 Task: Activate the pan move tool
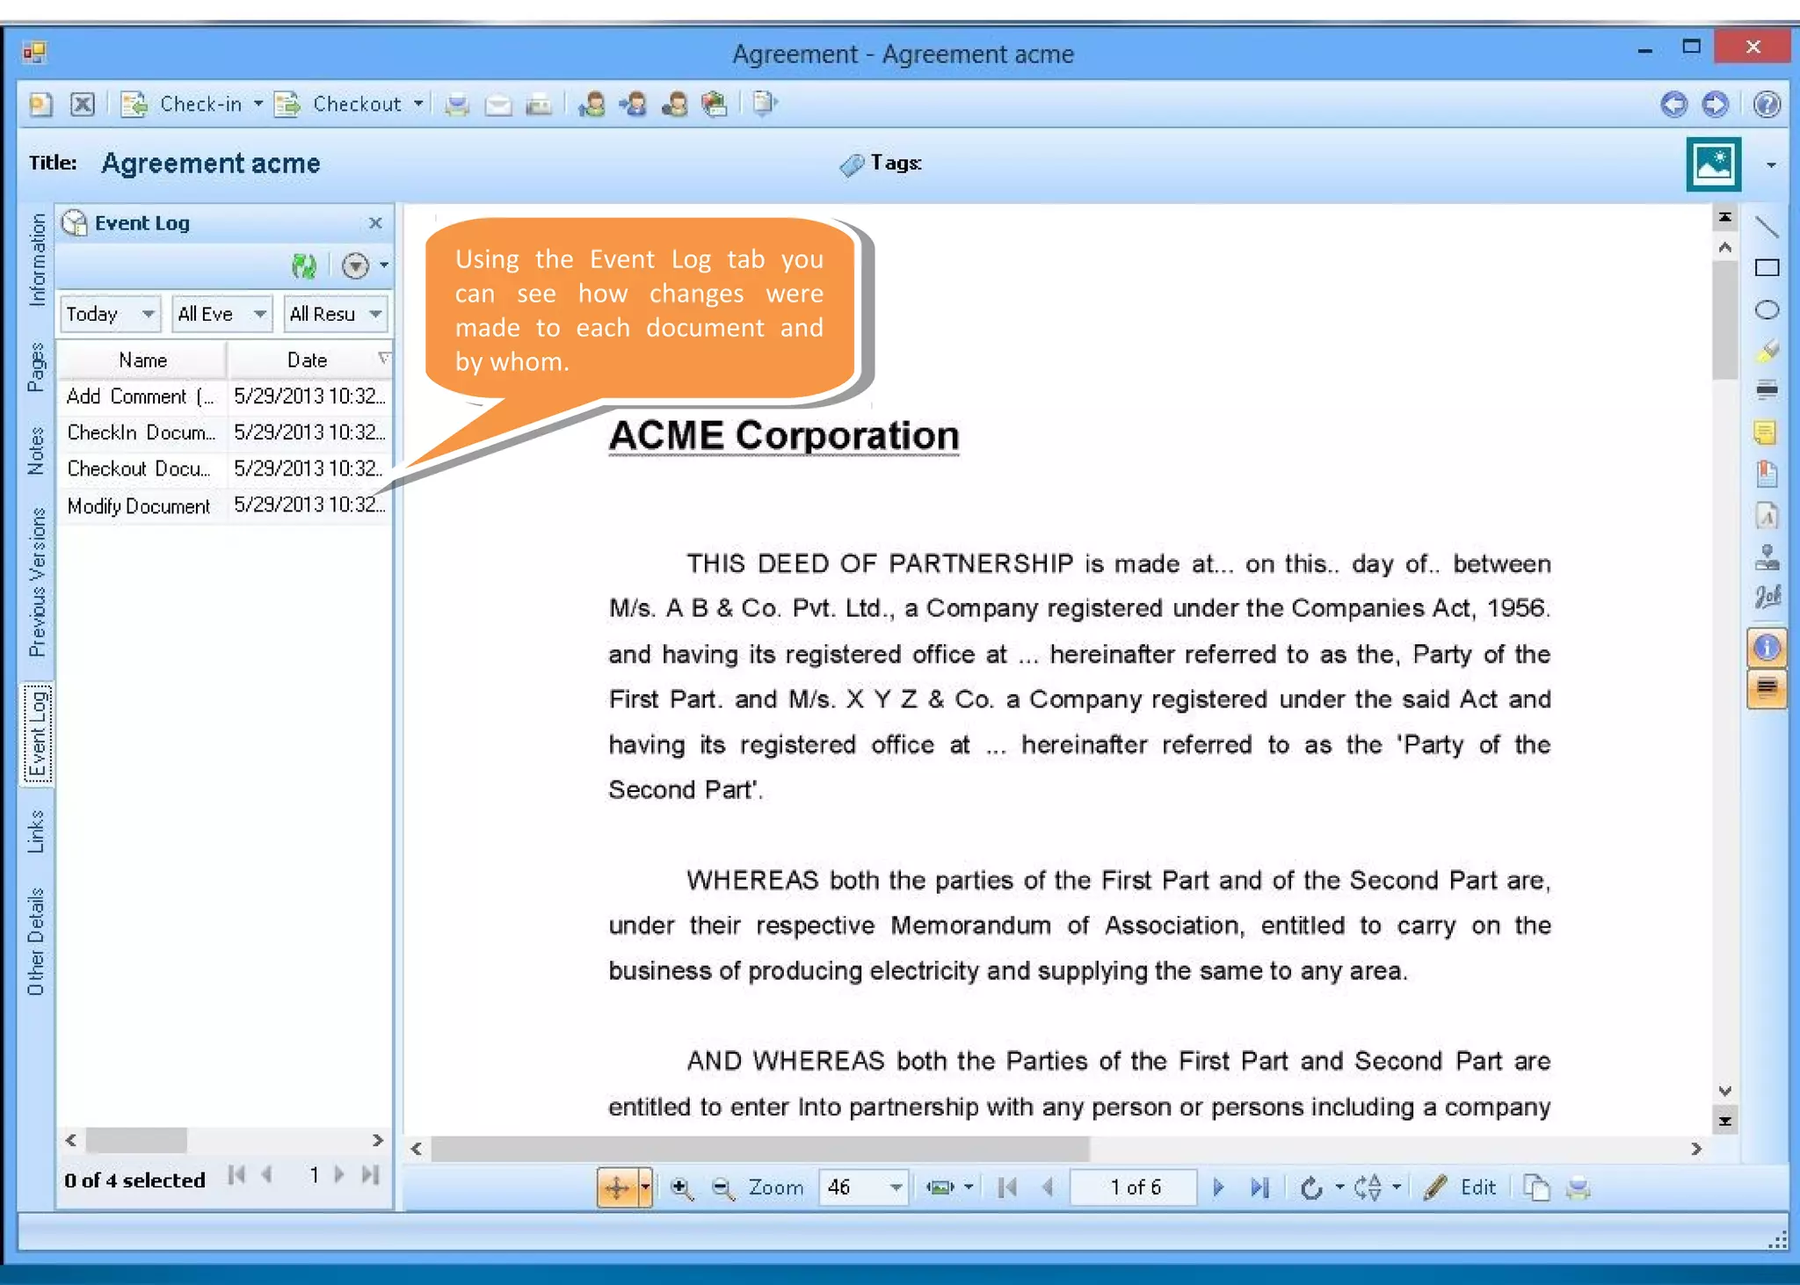click(x=617, y=1188)
